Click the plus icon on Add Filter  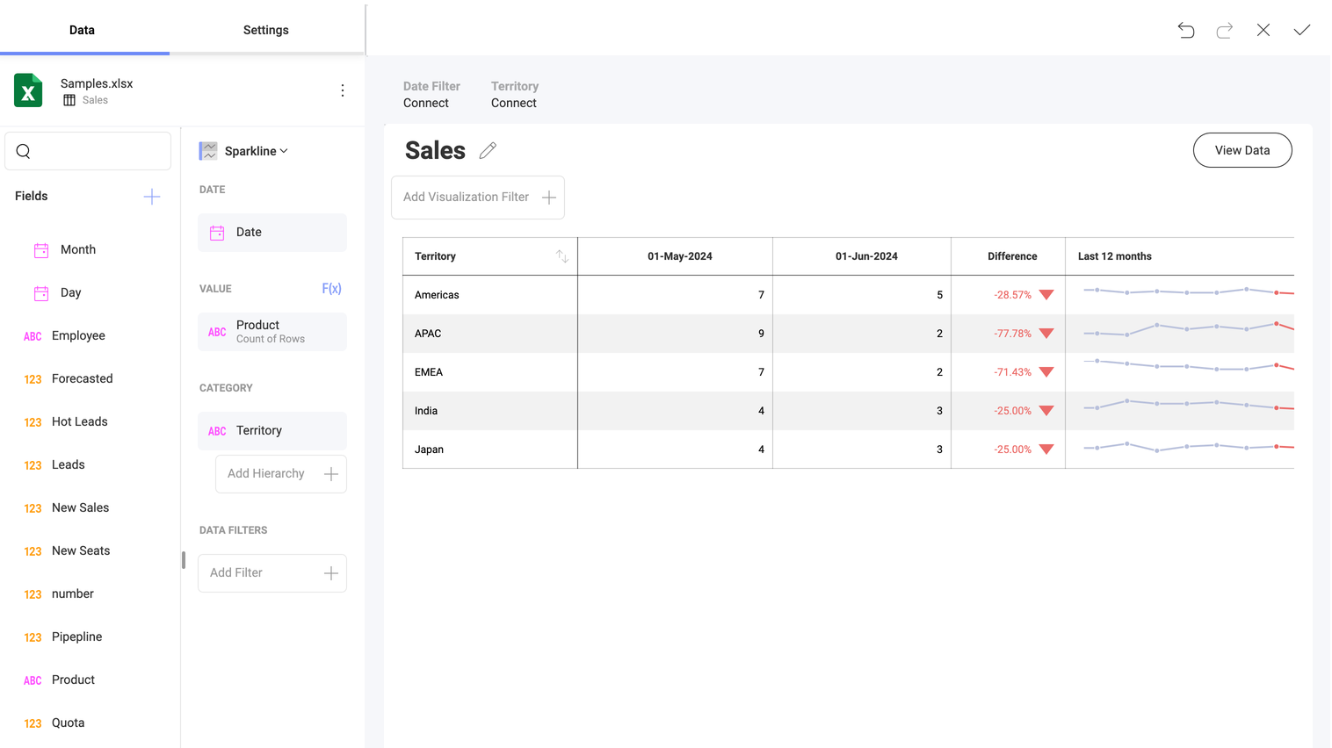(x=331, y=573)
